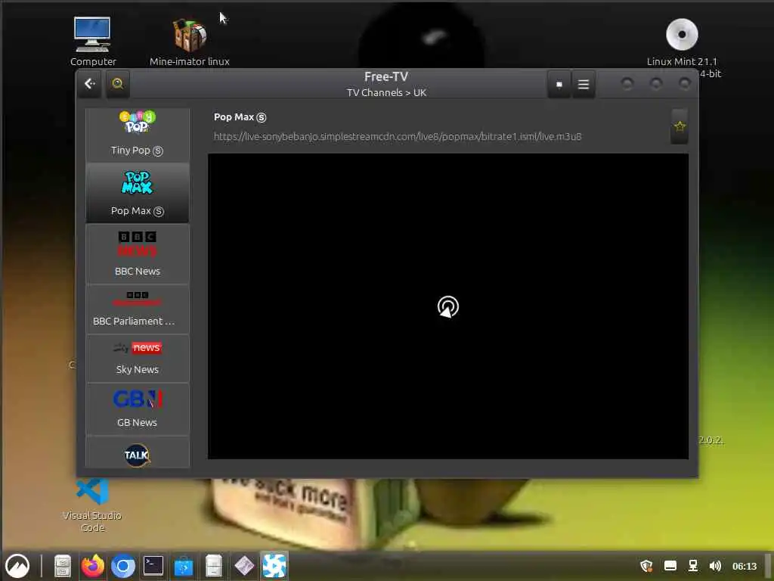
Task: Select the Tiny Pop channel
Action: coord(138,135)
